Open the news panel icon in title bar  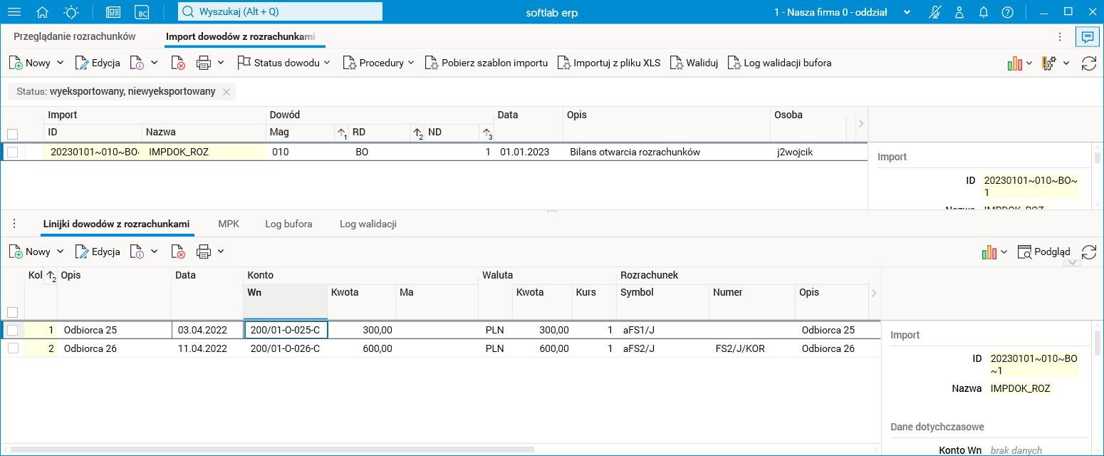pyautogui.click(x=113, y=12)
